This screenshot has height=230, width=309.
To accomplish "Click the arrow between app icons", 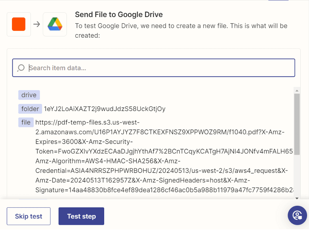I will (x=36, y=24).
